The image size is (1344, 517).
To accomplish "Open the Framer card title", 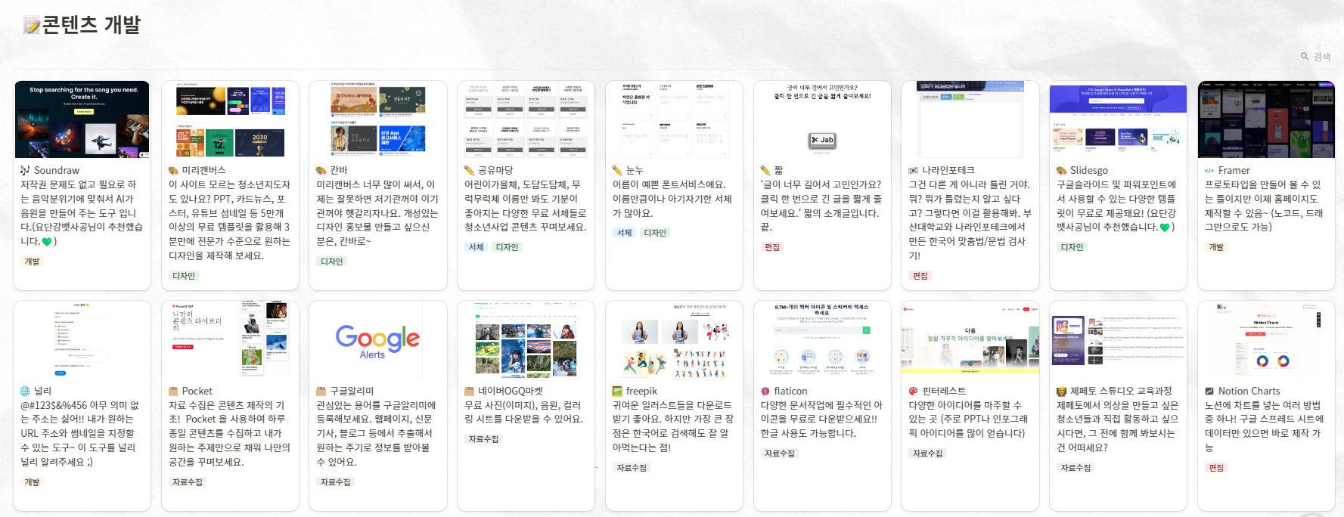I will tap(1234, 171).
